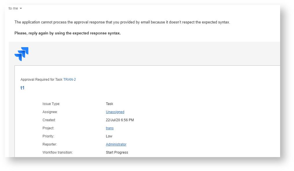Click the created date 22/Jul/20 6:56 PM

120,120
